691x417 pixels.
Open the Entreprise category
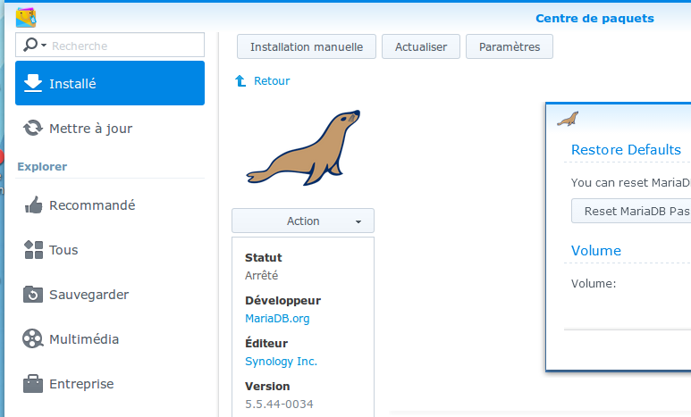(110, 384)
